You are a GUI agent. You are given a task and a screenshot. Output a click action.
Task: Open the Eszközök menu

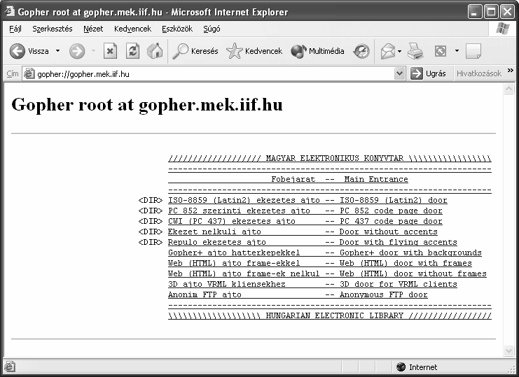point(177,29)
